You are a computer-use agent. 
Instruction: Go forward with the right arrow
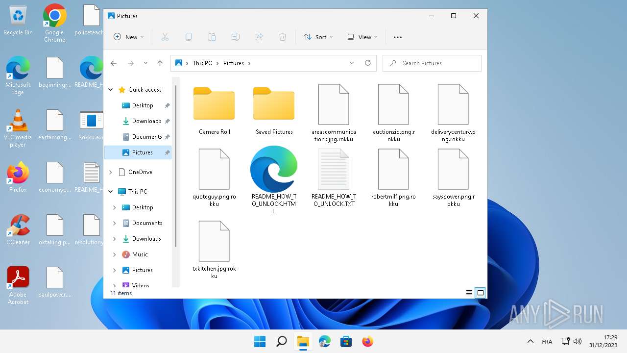click(131, 63)
